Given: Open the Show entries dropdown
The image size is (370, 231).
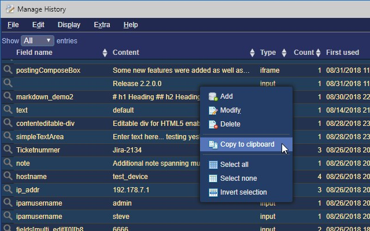Looking at the screenshot, I should click(38, 41).
